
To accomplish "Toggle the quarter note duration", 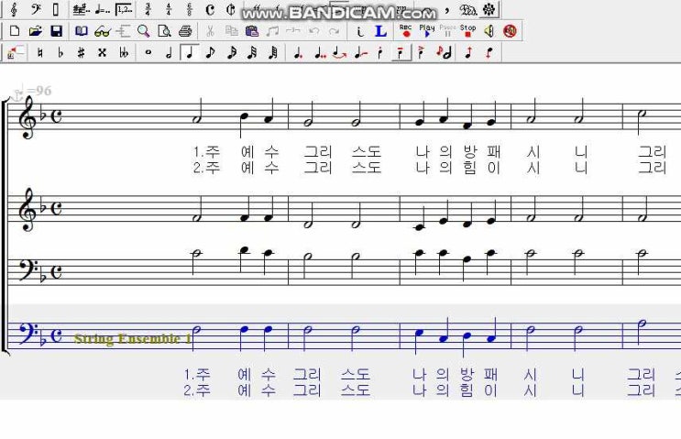I will click(x=189, y=52).
